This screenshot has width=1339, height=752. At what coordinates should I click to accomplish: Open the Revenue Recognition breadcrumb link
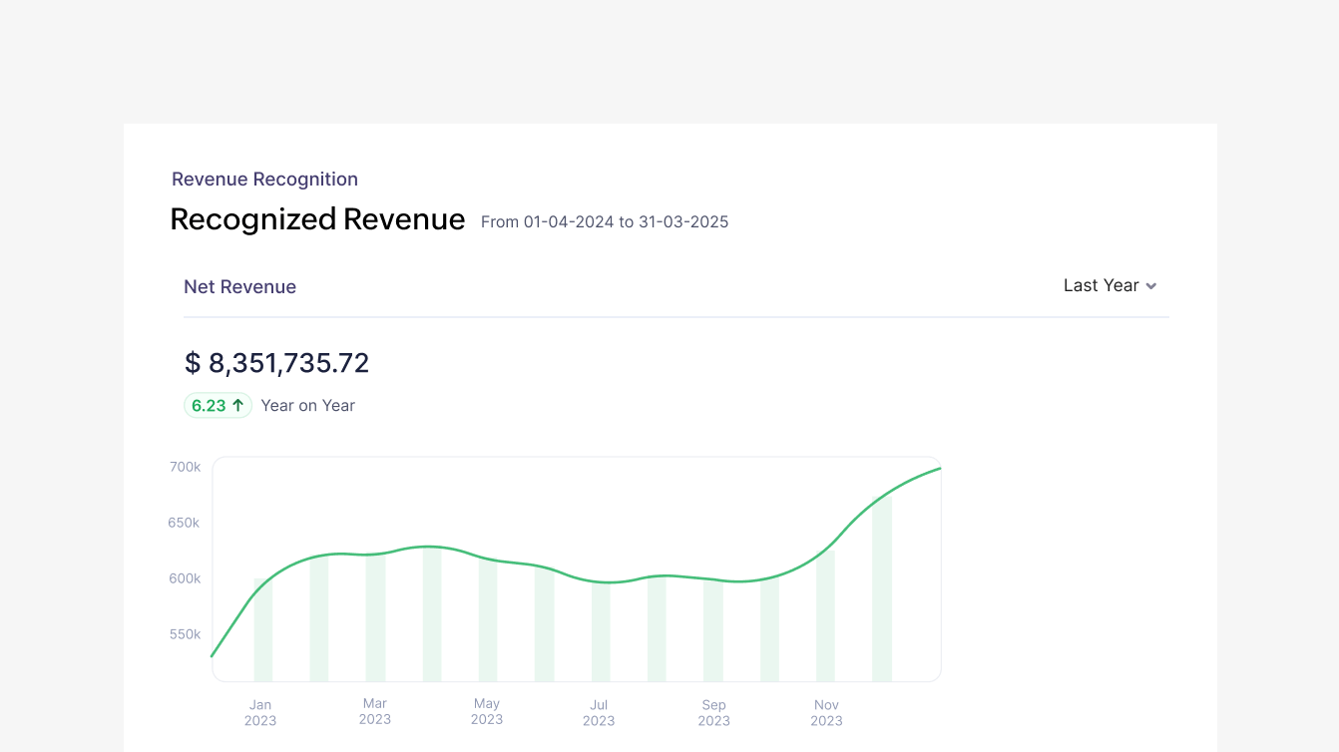[264, 179]
